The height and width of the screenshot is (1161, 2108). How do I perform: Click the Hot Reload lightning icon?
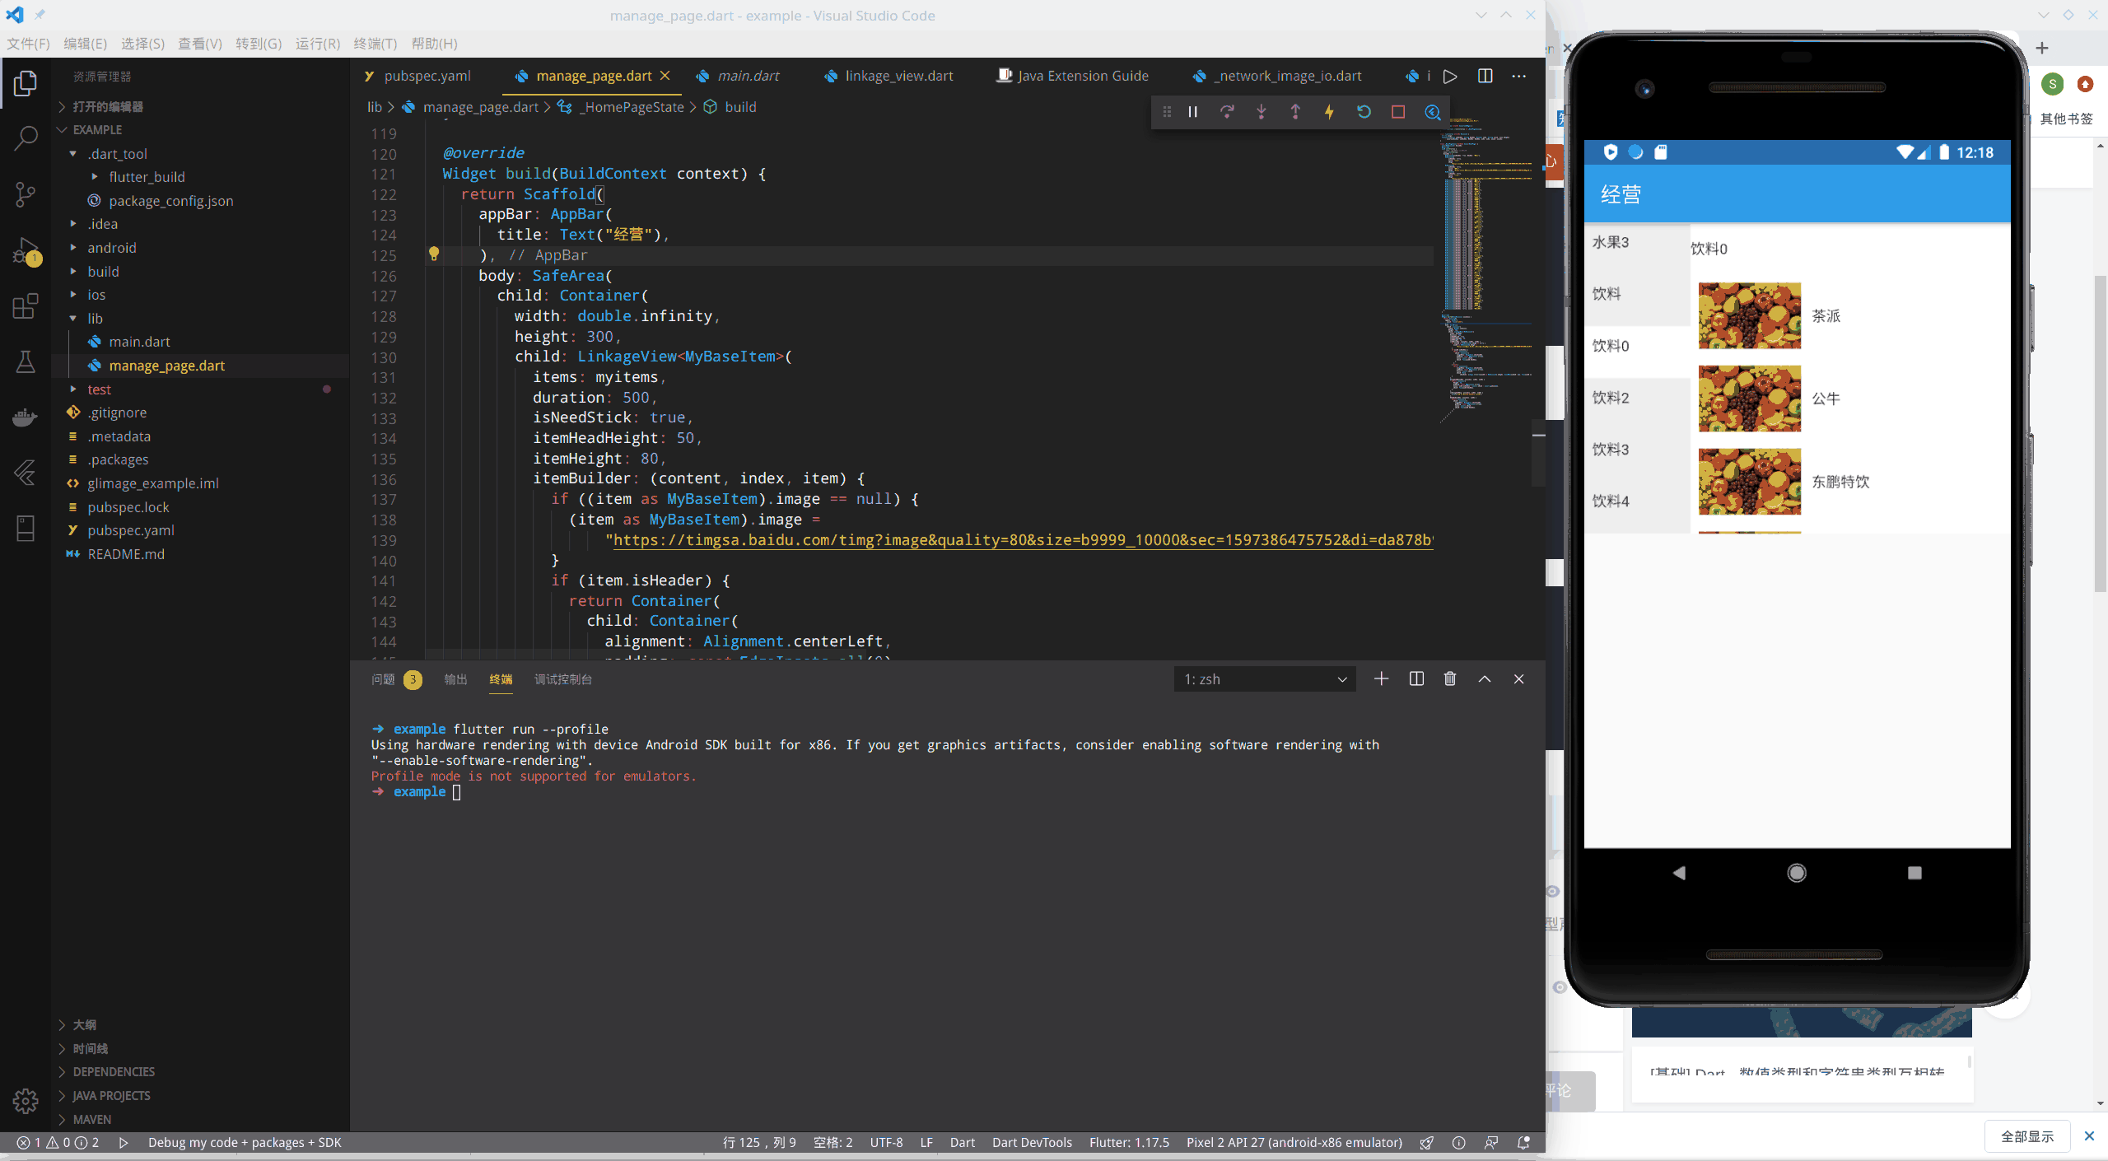pos(1329,112)
